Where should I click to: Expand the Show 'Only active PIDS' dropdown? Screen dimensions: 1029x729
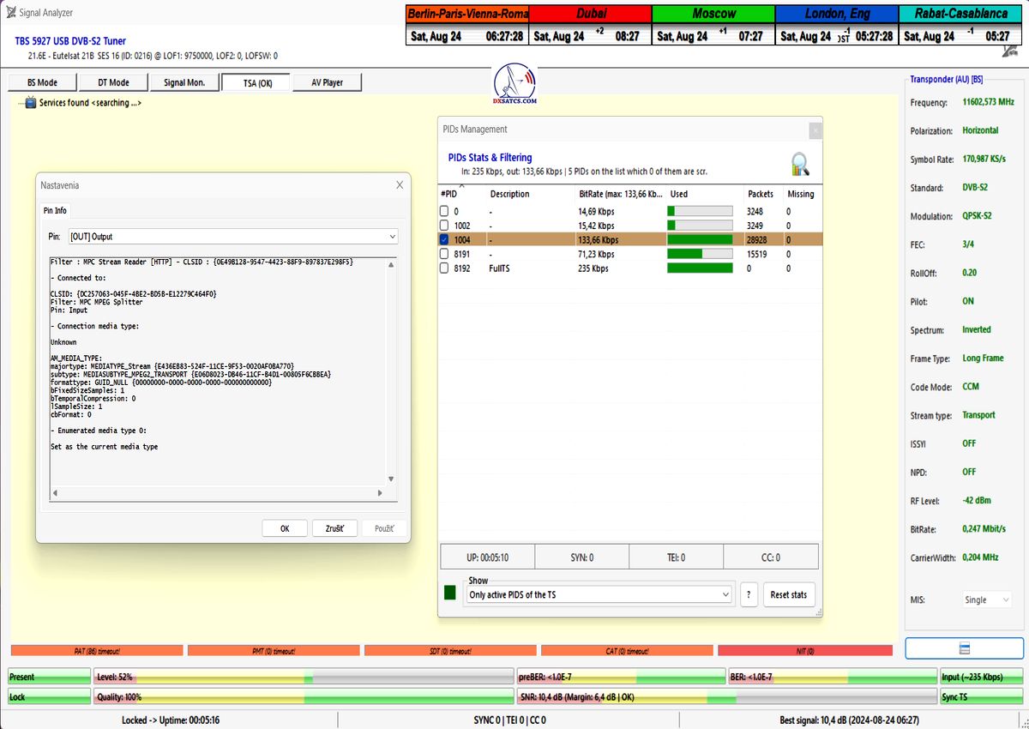pyautogui.click(x=599, y=594)
